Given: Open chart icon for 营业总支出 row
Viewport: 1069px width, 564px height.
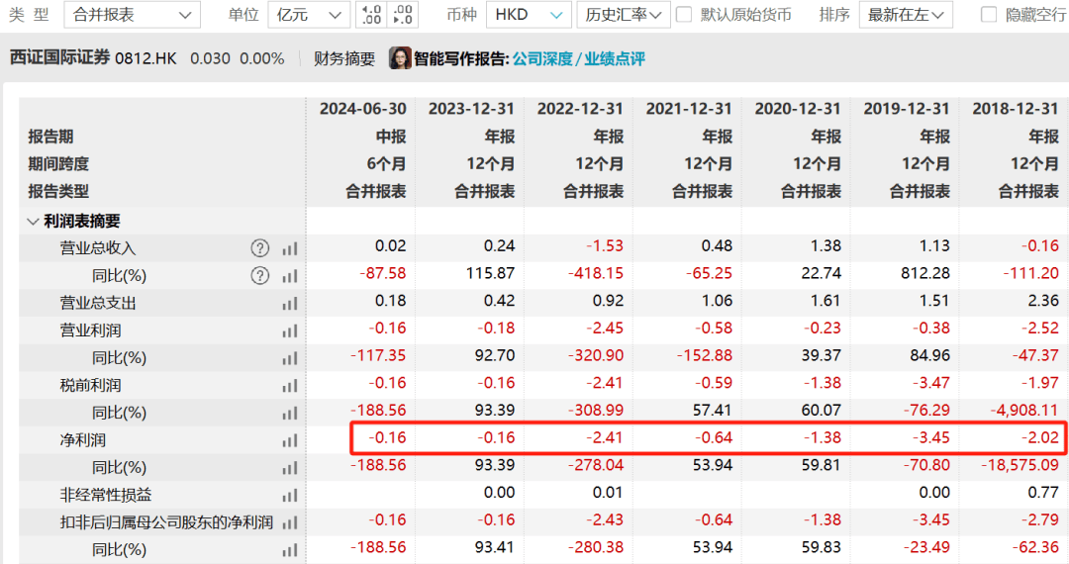Looking at the screenshot, I should [x=290, y=303].
